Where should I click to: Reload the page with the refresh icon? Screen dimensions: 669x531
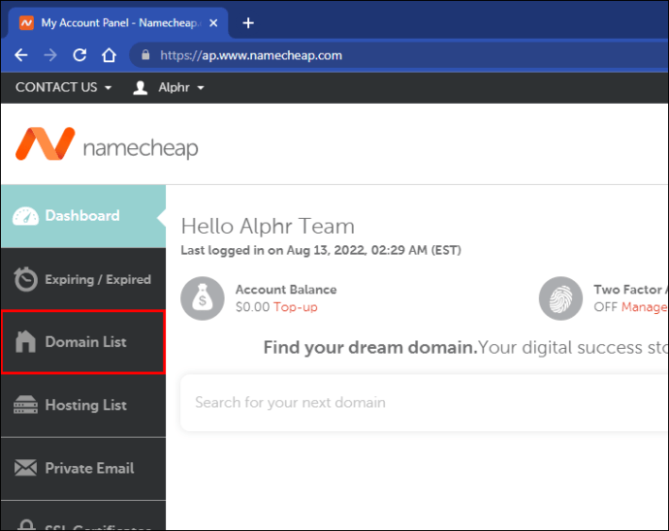[x=80, y=55]
